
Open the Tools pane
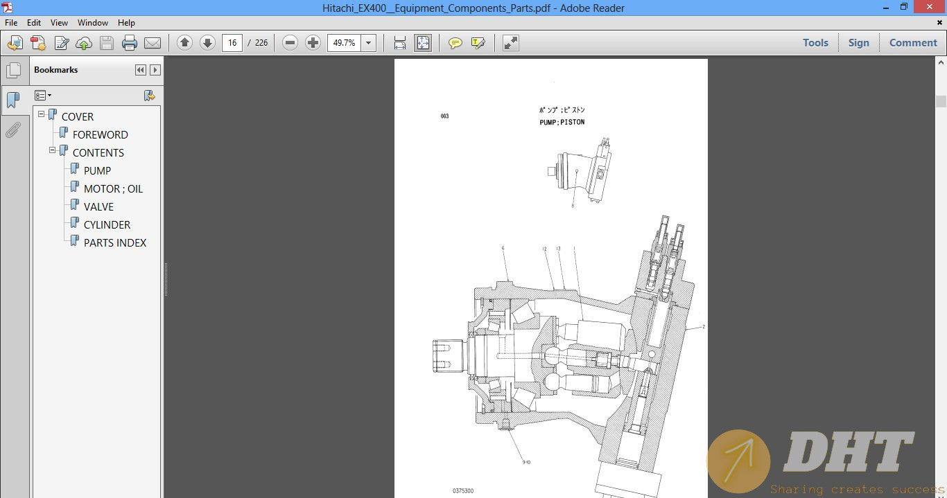pyautogui.click(x=815, y=43)
